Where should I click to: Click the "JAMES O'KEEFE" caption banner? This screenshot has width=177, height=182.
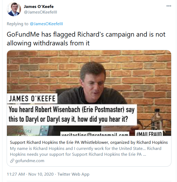click(32, 99)
